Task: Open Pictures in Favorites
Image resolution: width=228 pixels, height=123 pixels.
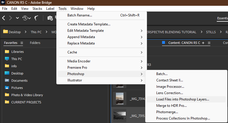Action: pos(17,88)
